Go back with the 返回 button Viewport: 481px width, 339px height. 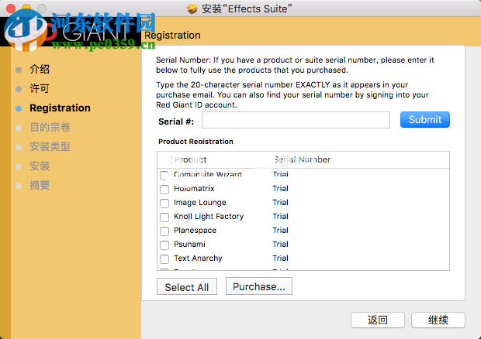coord(378,320)
